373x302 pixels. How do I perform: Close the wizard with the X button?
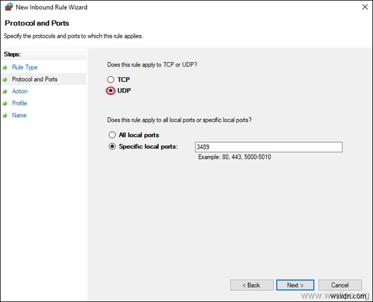(x=365, y=7)
